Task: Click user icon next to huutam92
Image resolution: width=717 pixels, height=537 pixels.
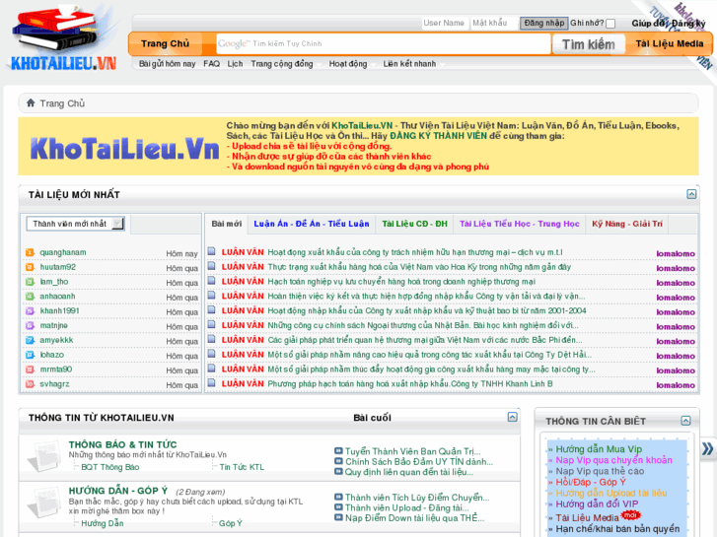Action: click(x=31, y=267)
